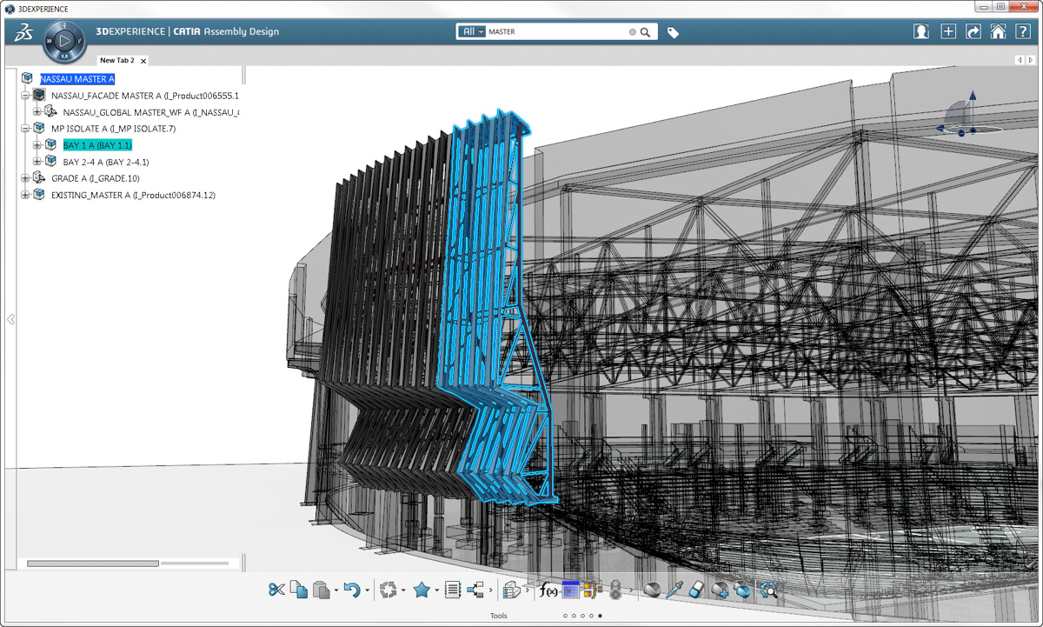This screenshot has height=627, width=1043.
Task: Select BAY 1 A (BAY 1.1) in the tree
Action: click(x=97, y=145)
